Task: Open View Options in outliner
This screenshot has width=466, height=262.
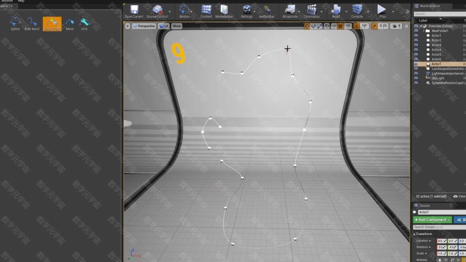Action: click(459, 196)
